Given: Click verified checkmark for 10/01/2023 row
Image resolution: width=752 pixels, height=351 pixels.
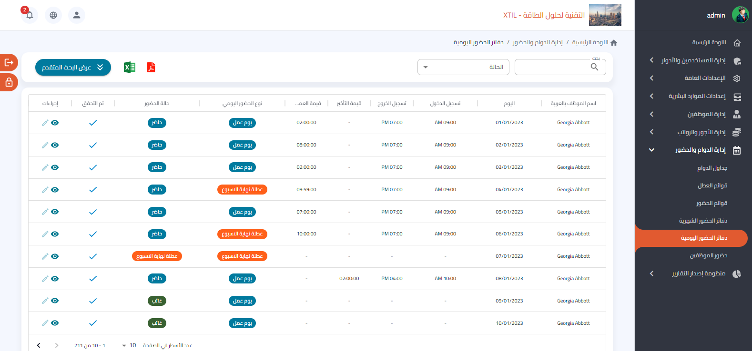Looking at the screenshot, I should point(93,323).
